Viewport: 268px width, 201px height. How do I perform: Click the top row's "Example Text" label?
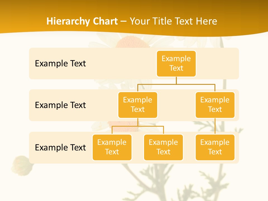[x=60, y=64]
